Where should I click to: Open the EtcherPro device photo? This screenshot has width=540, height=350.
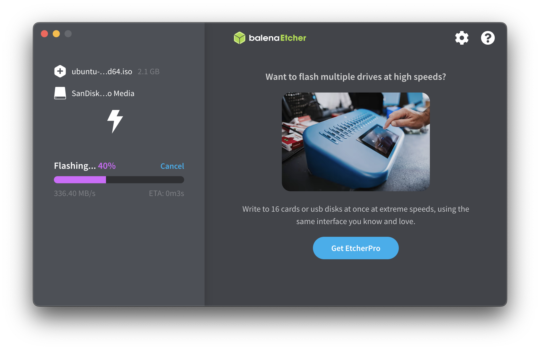click(356, 142)
